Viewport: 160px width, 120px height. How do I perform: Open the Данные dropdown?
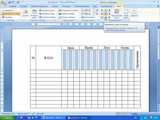coord(134,14)
